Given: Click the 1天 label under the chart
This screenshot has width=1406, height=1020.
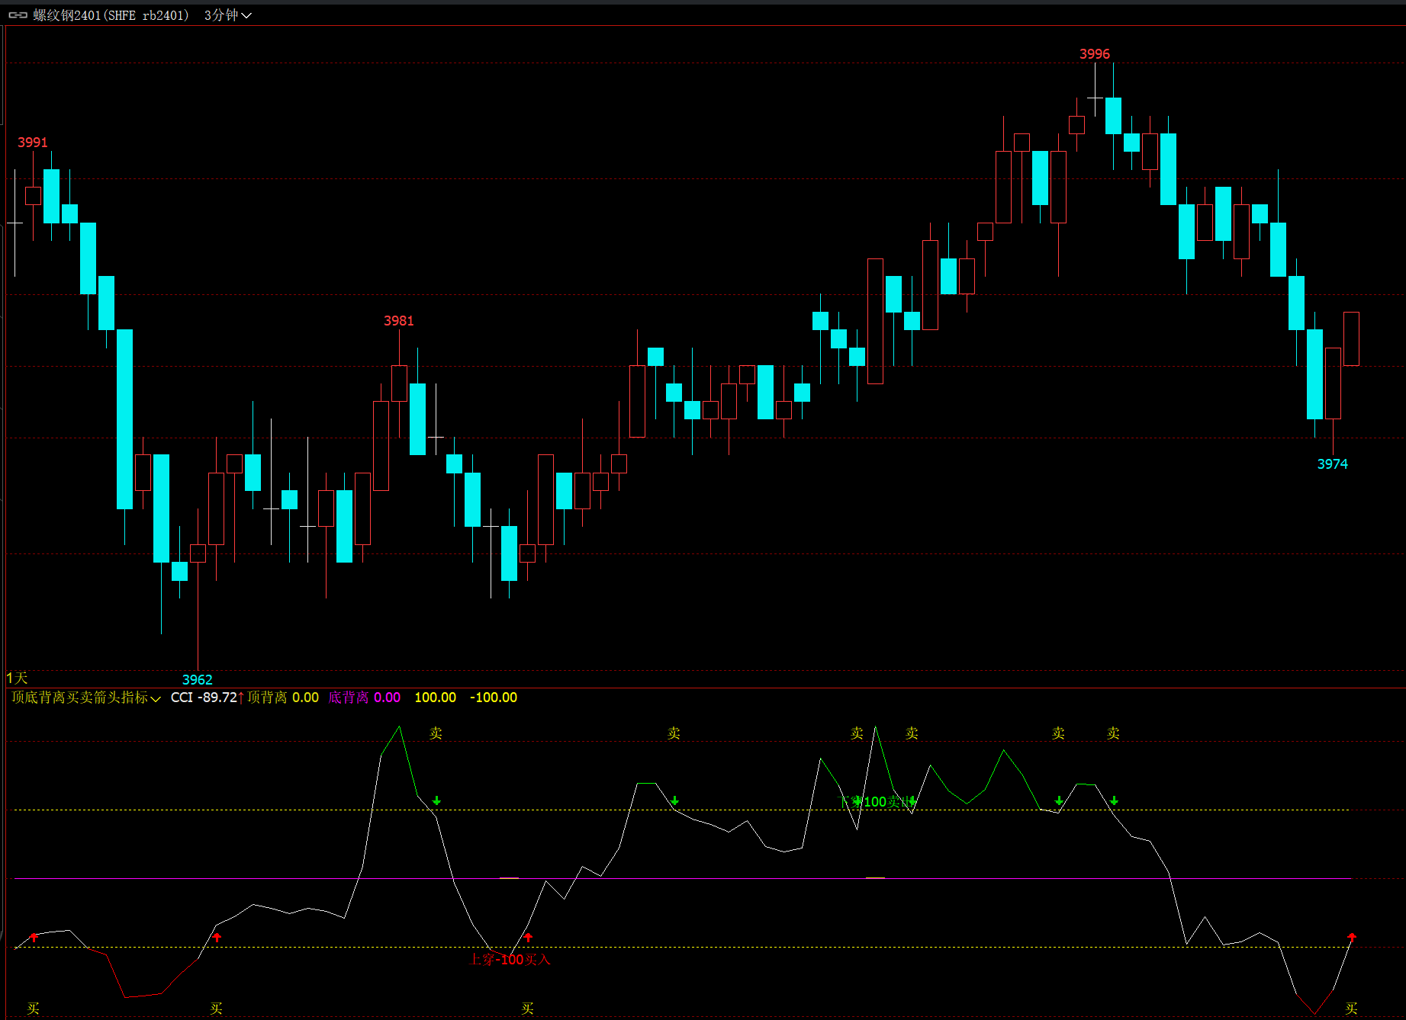Looking at the screenshot, I should click(17, 678).
